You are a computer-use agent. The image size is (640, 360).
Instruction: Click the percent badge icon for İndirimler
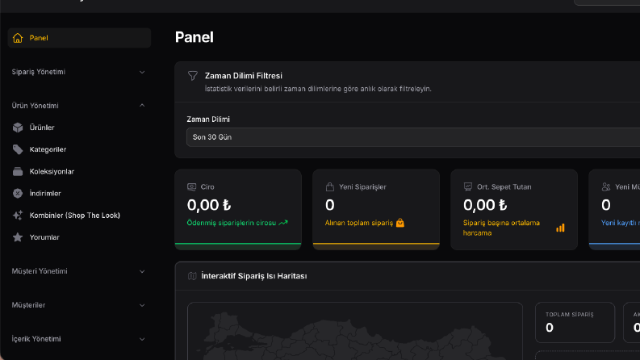[18, 194]
